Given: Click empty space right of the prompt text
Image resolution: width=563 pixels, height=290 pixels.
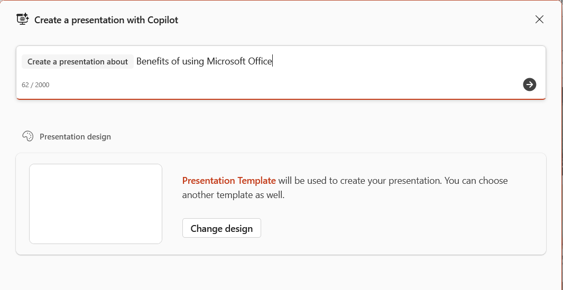Looking at the screenshot, I should pyautogui.click(x=406, y=62).
